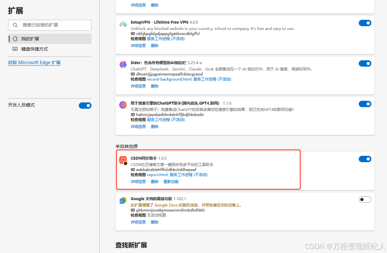Open Sider 服务工作进程 inspect link
Screen dimensions: 387x253
click(x=212, y=79)
